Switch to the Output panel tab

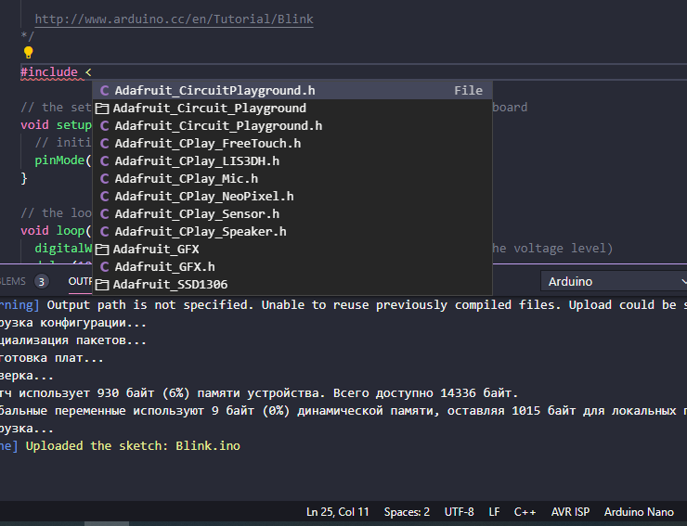(x=80, y=281)
